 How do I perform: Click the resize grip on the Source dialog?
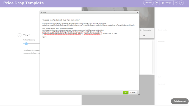pos(139,94)
